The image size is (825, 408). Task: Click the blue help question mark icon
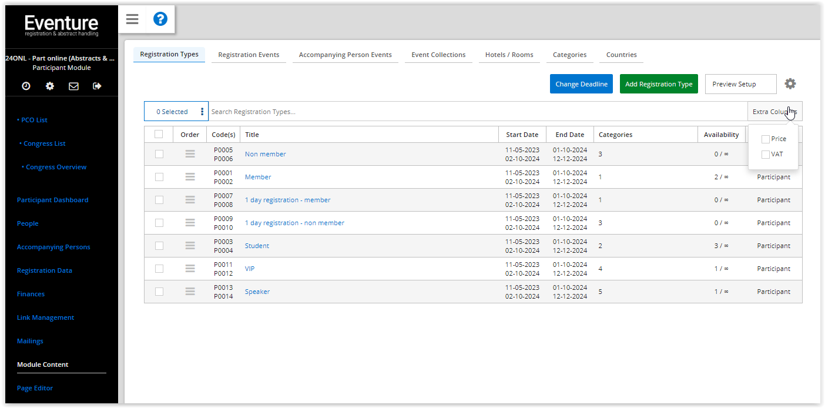click(160, 19)
